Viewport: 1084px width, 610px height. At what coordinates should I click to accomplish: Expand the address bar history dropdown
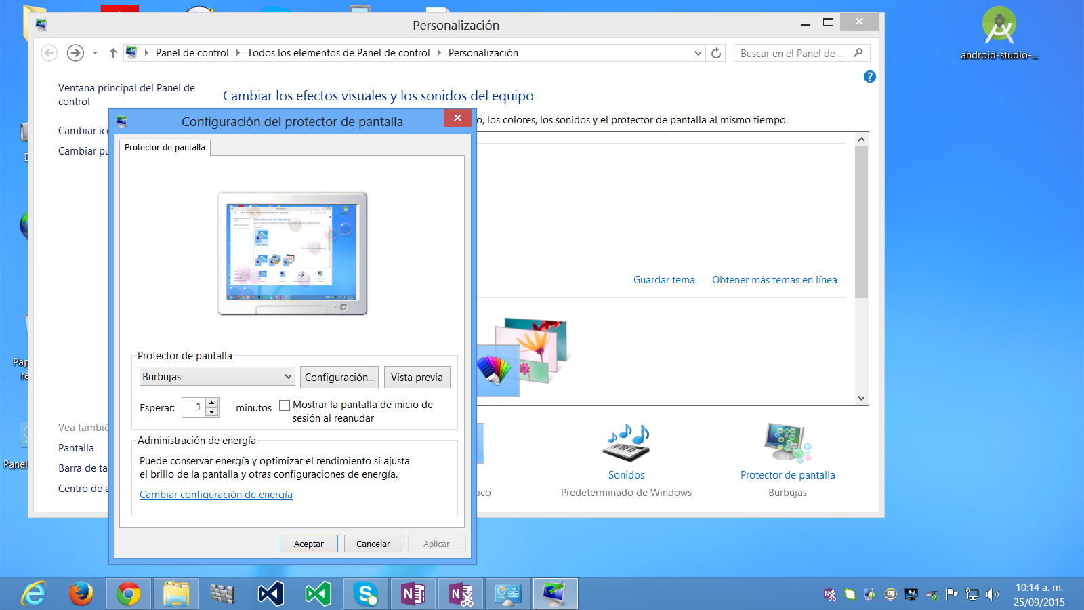tap(698, 53)
